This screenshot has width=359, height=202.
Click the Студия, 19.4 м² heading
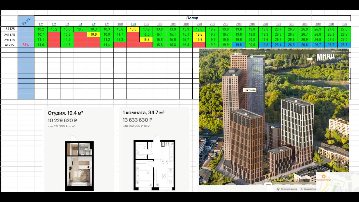(x=65, y=113)
